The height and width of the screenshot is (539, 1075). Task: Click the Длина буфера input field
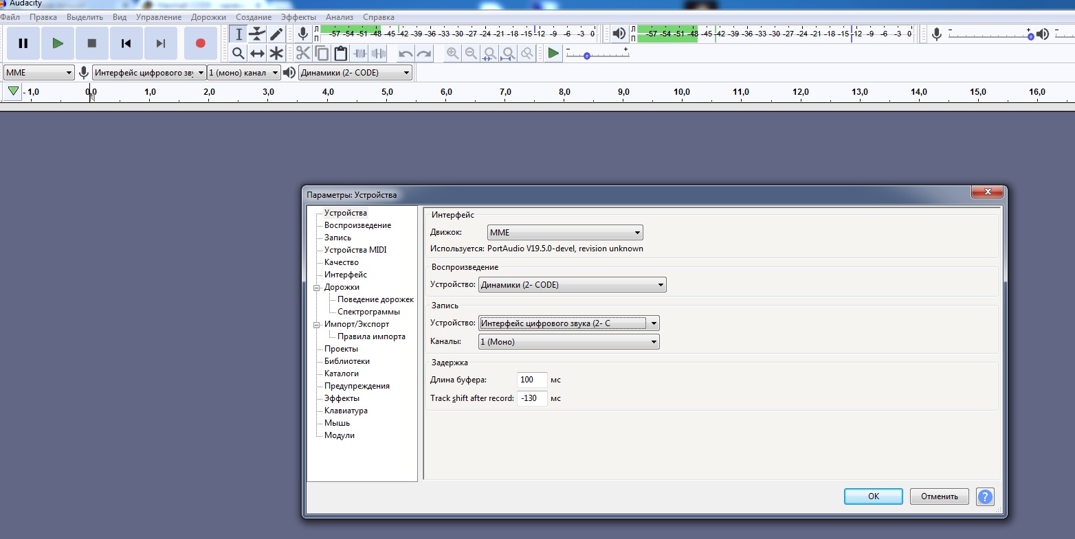click(x=532, y=380)
